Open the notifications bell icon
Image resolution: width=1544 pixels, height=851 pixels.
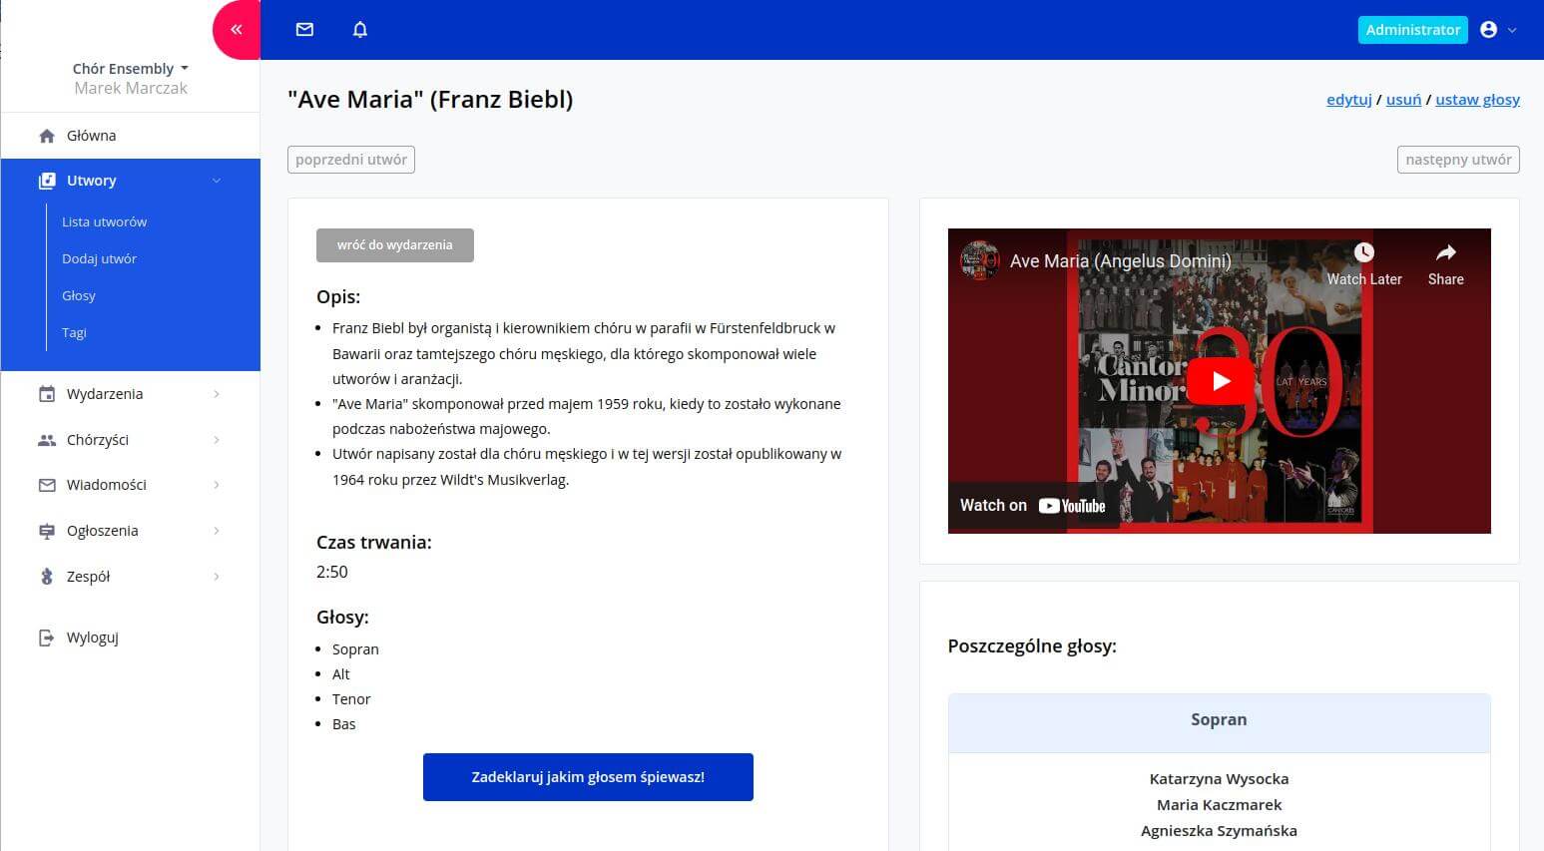360,30
